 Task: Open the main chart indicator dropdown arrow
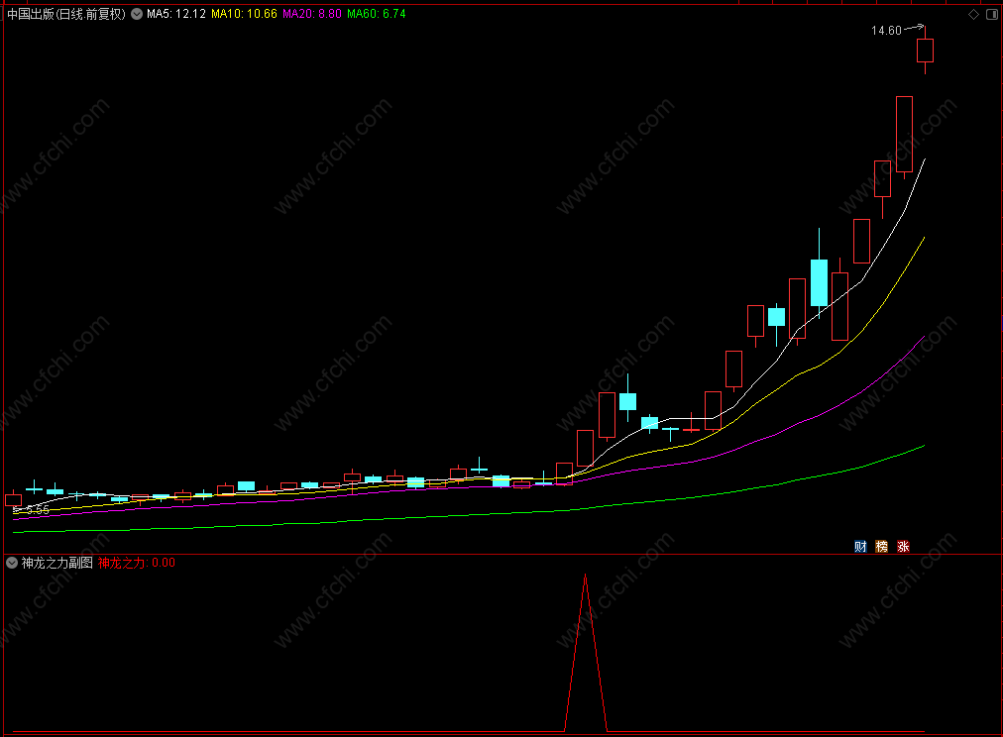click(137, 14)
